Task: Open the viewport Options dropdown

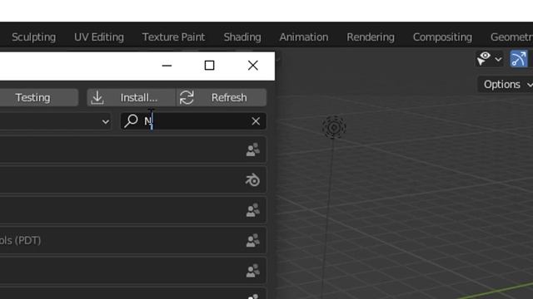Action: [x=506, y=85]
